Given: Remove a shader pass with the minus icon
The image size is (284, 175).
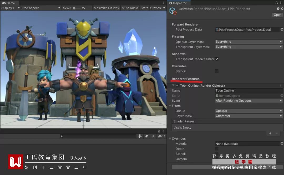Looking at the screenshot, I should pos(277,133).
